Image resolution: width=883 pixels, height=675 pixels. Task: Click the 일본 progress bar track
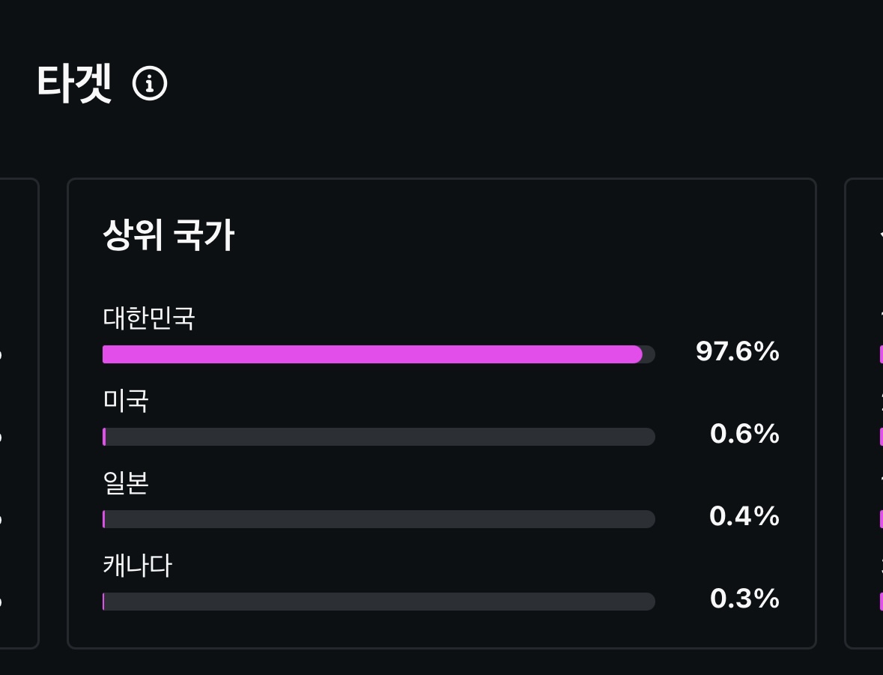[379, 519]
